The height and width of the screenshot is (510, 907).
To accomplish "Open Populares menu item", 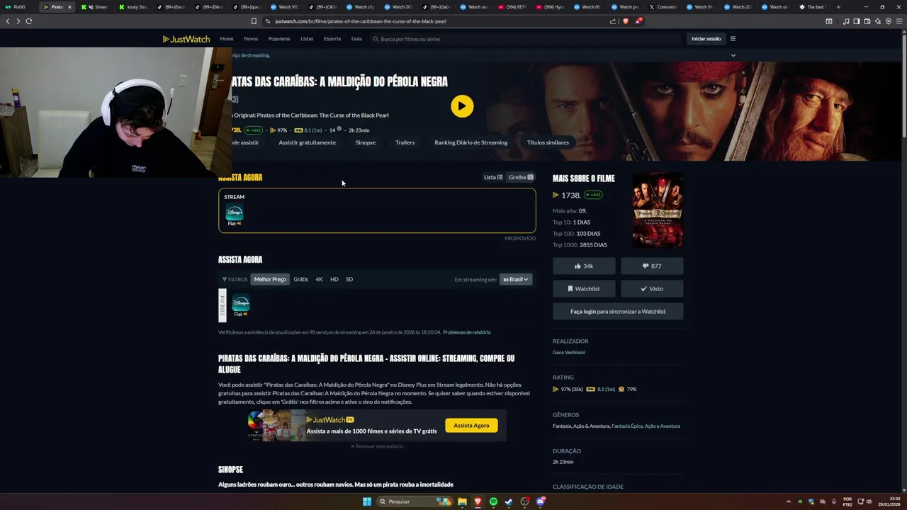I will click(279, 39).
